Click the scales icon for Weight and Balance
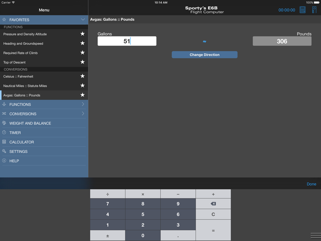The height and width of the screenshot is (241, 321). [x=4, y=123]
